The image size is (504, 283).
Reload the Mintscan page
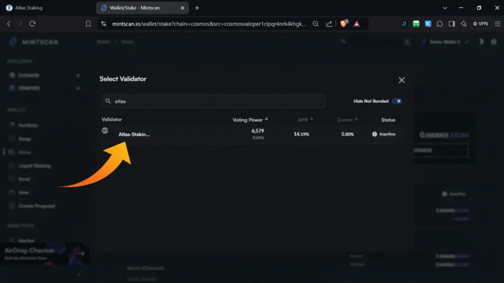pyautogui.click(x=32, y=24)
